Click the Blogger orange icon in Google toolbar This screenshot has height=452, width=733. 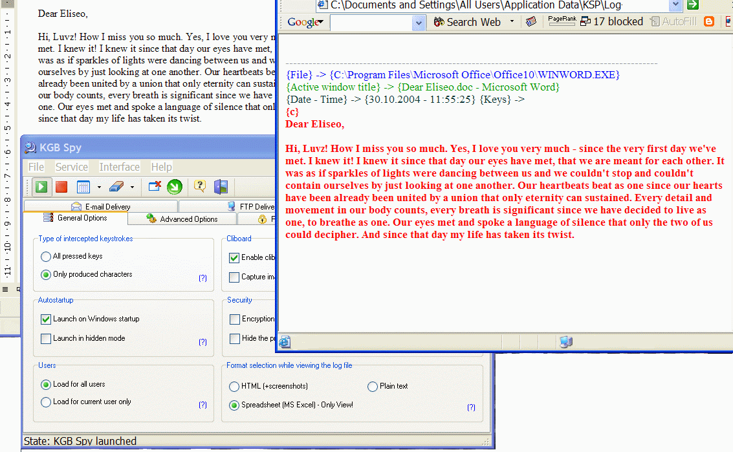coord(708,21)
